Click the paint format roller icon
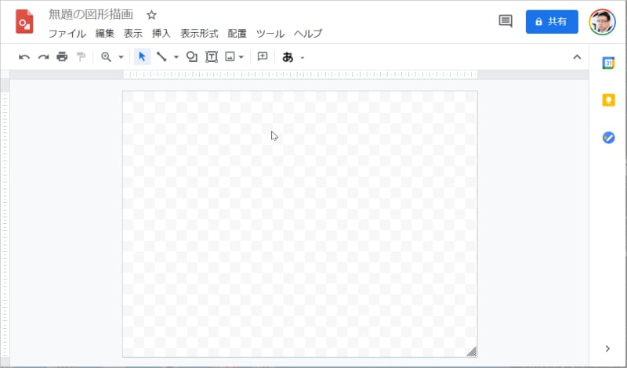 click(82, 56)
